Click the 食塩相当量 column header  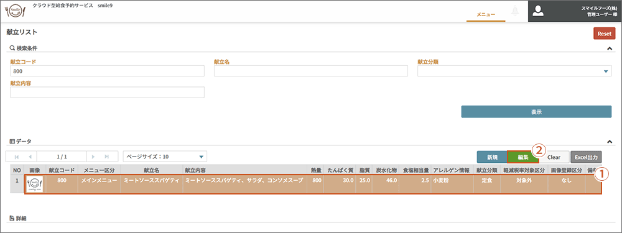(x=415, y=170)
